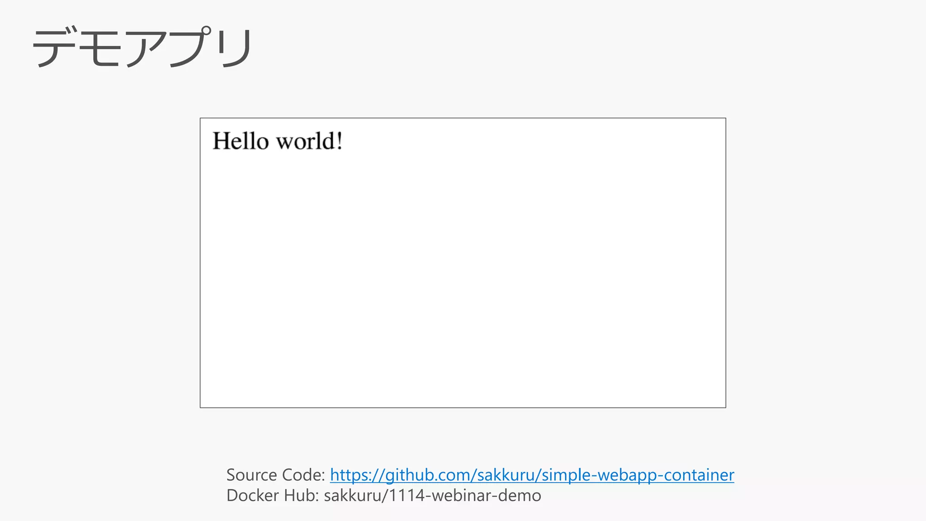Click inside the demo app screenshot frame
Image resolution: width=926 pixels, height=521 pixels.
pos(463,263)
